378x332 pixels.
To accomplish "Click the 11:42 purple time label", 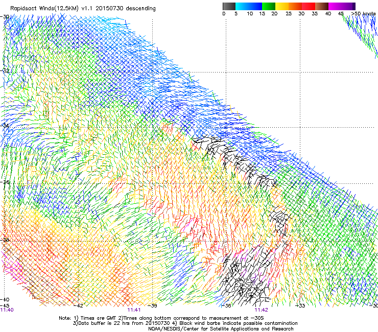I will [261, 310].
